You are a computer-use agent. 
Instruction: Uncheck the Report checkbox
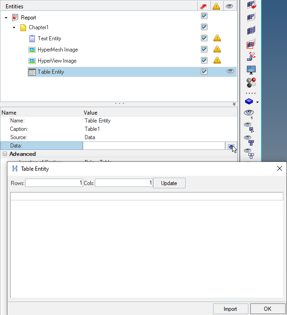(204, 16)
